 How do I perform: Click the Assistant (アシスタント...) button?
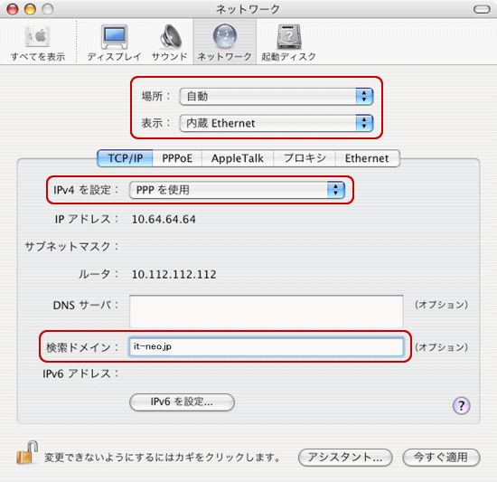coord(345,458)
